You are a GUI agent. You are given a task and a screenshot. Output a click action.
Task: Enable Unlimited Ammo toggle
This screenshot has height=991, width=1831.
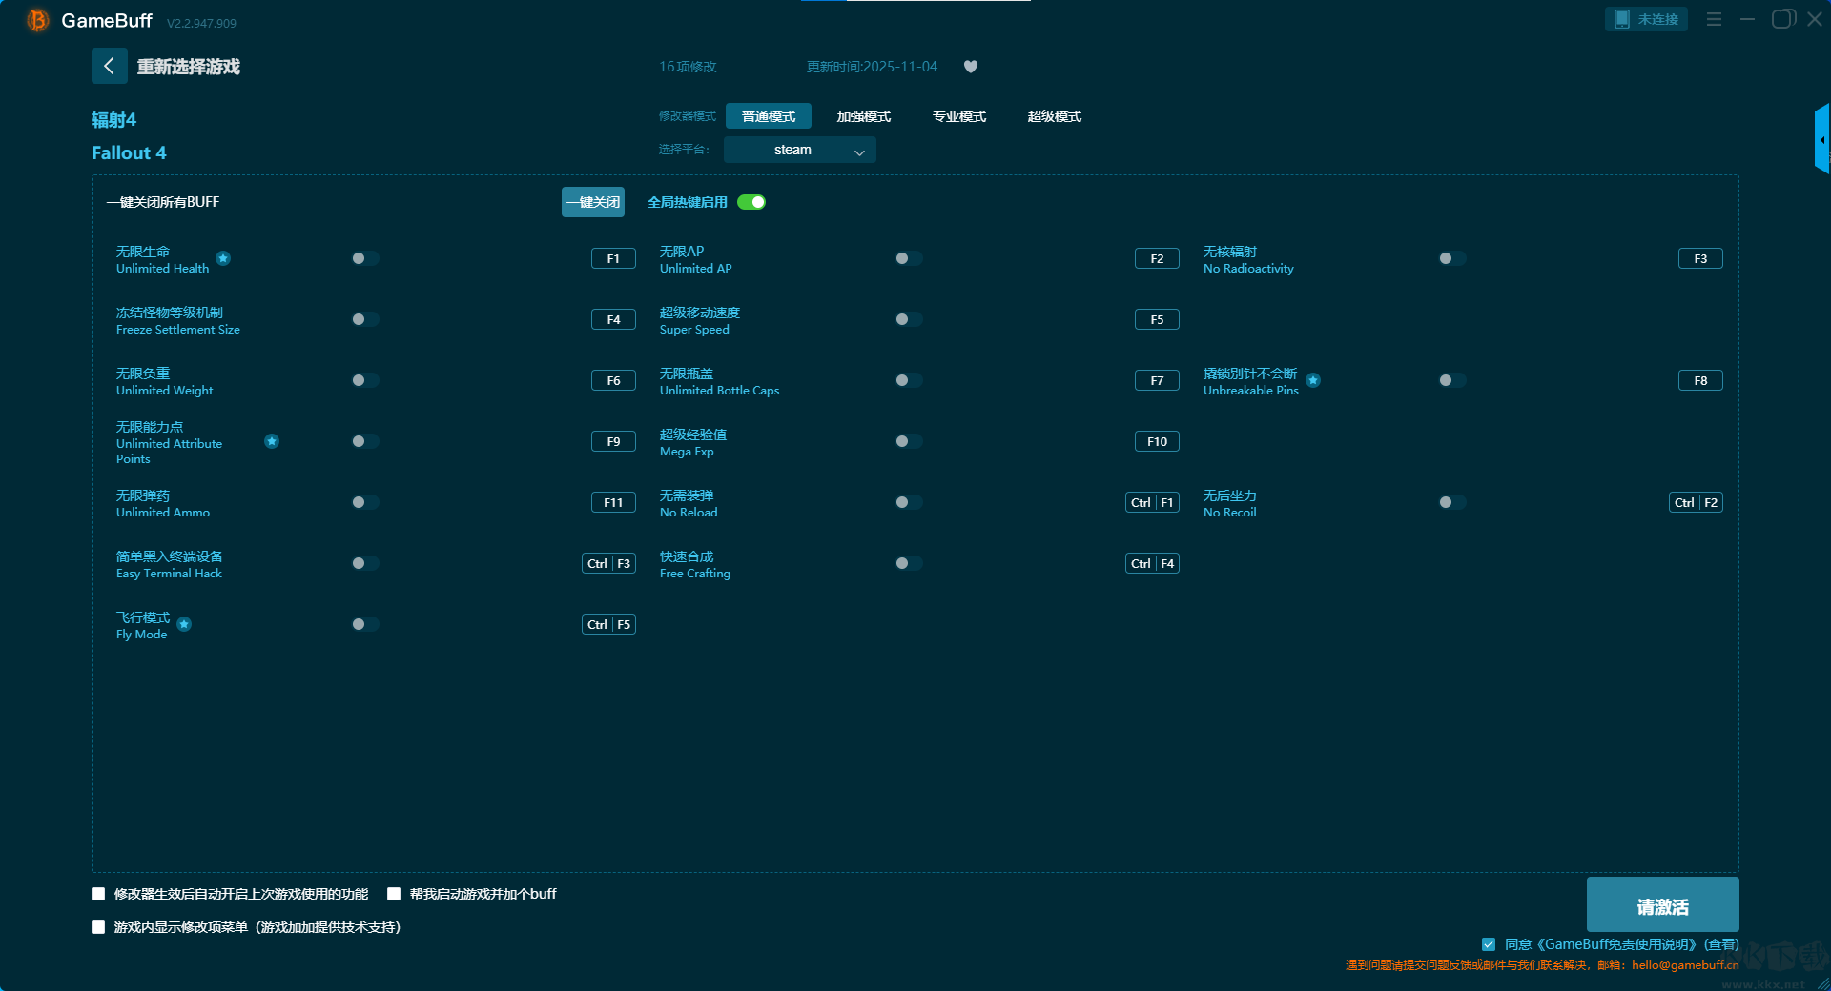pyautogui.click(x=365, y=502)
